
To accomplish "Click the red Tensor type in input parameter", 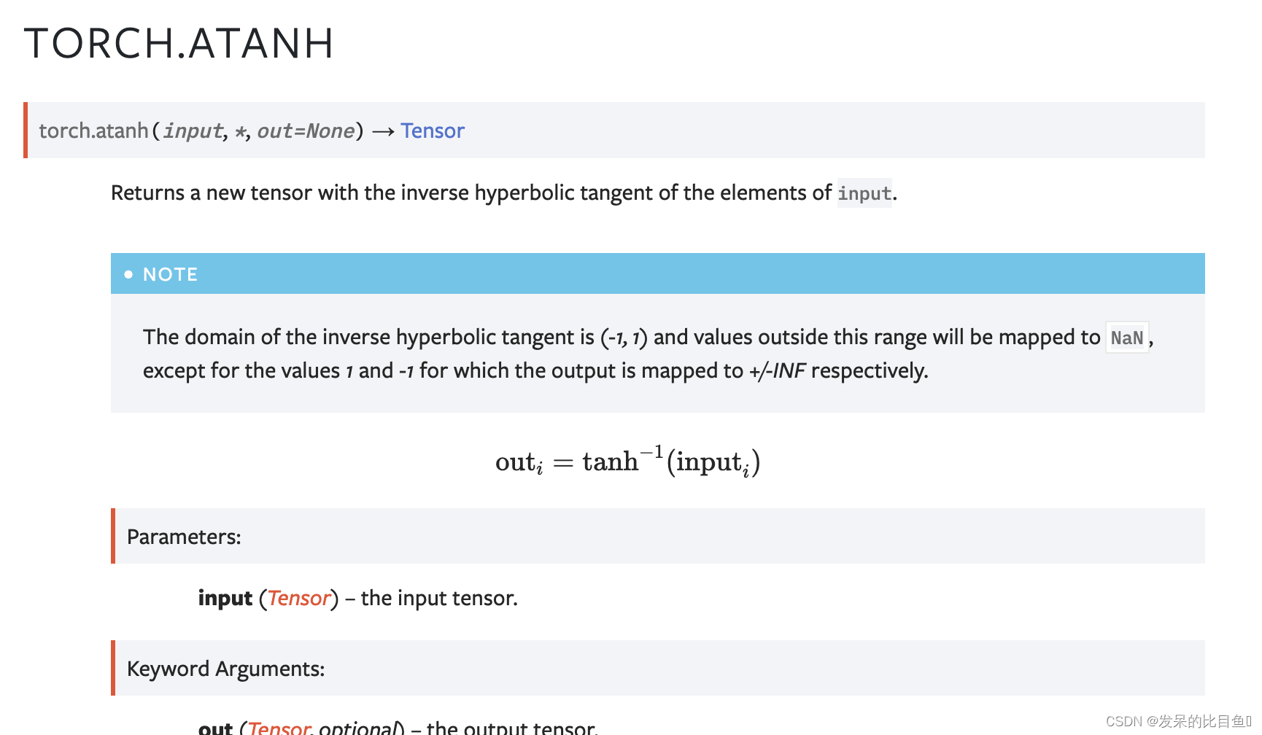I will click(299, 598).
